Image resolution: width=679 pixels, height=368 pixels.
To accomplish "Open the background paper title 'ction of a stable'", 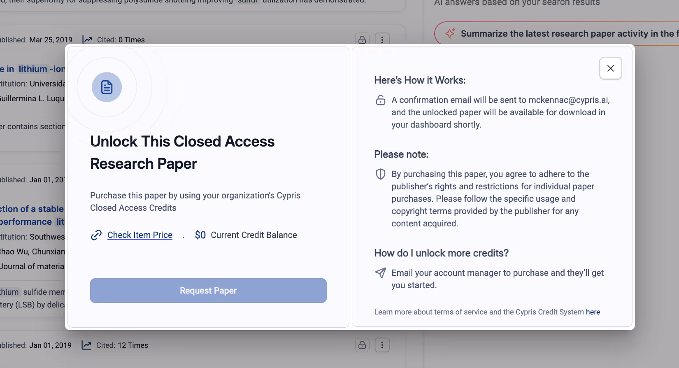I will (32, 209).
